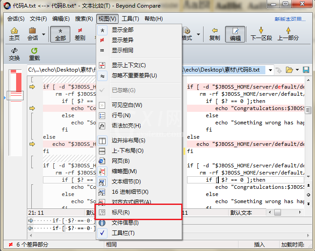315x251 pixels.
Task: Choose 16 进制细节(X) hex details
Action: point(139,192)
